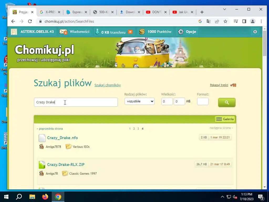Open the Windows Start menu
The height and width of the screenshot is (202, 269).
6,197
